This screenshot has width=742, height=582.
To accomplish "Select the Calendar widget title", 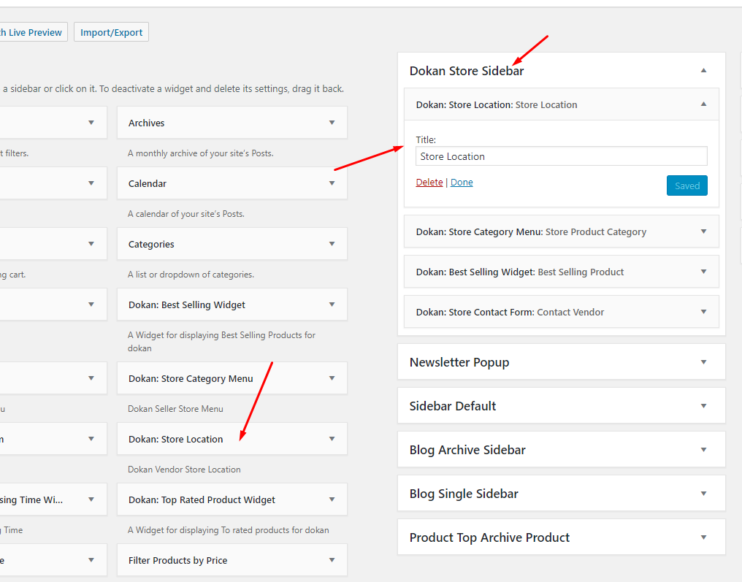I will [x=148, y=183].
